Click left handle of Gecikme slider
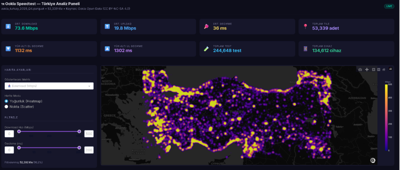 coord(19,148)
